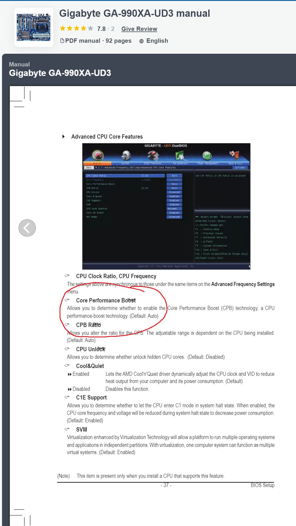Click the pointing hand bullet beside C1E Support
This screenshot has height=526, width=296.
[x=67, y=397]
